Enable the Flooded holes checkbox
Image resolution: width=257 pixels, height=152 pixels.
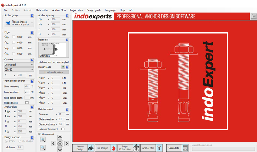click(x=27, y=103)
